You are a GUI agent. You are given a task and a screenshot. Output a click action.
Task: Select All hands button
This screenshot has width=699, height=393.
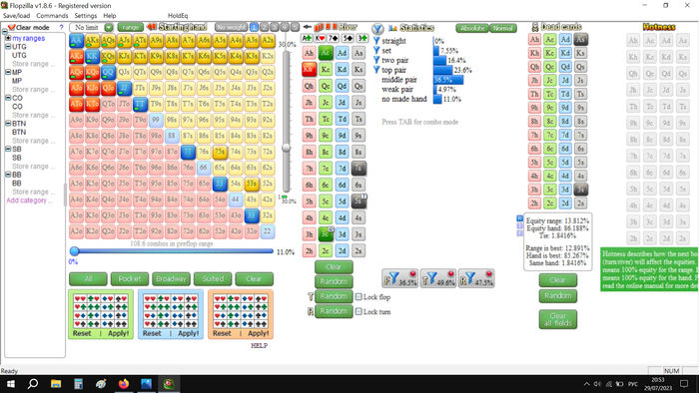pyautogui.click(x=88, y=278)
